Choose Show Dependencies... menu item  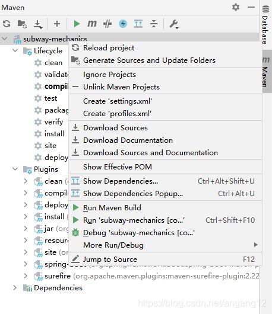pos(165,181)
